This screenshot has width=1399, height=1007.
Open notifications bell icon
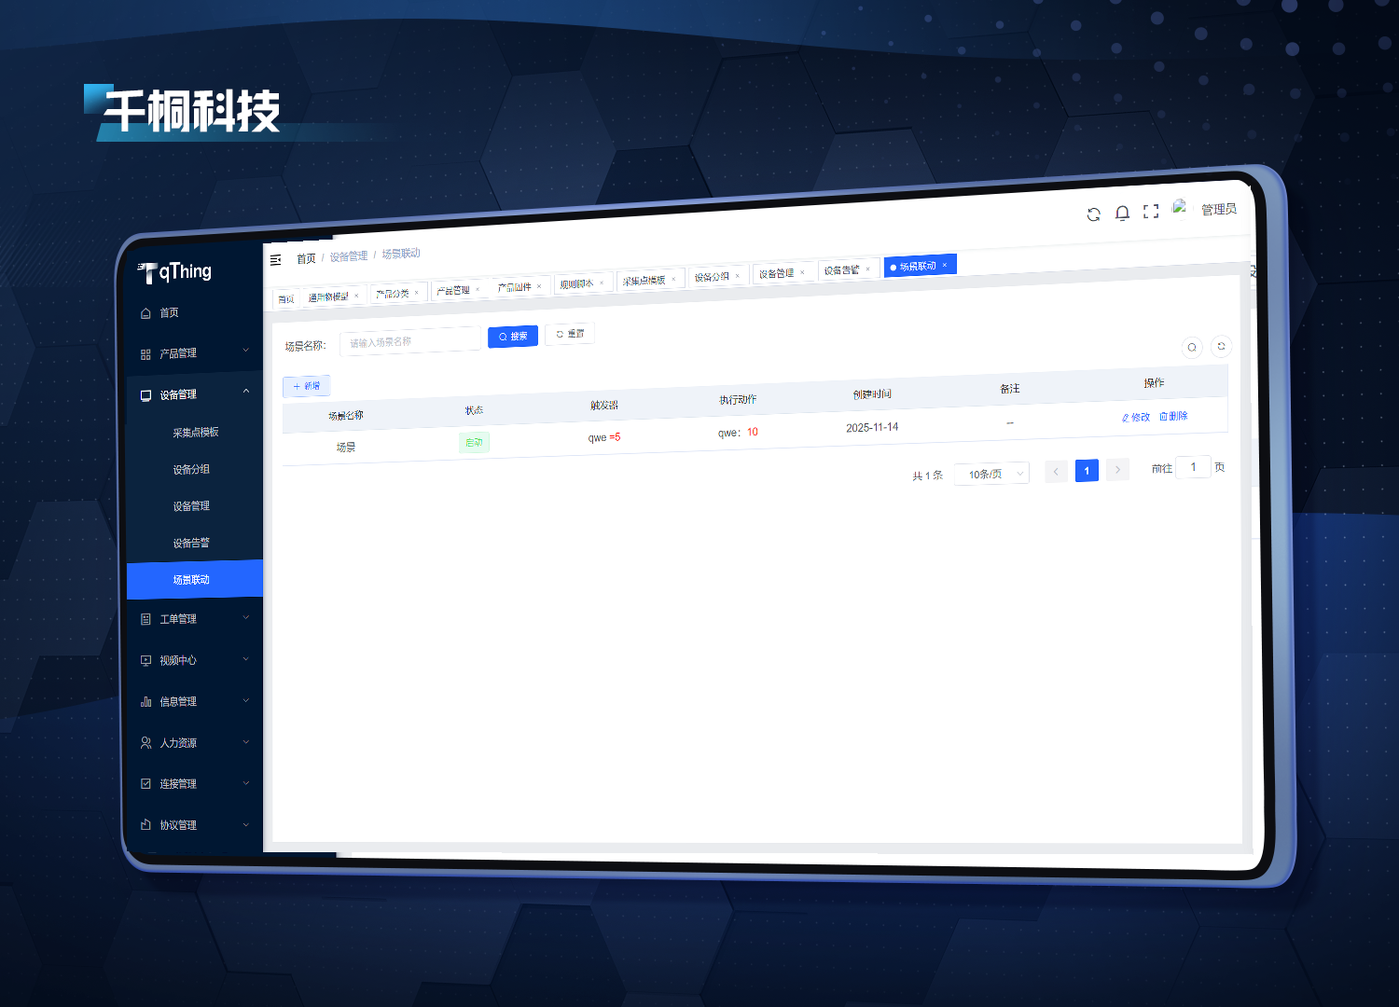[1123, 214]
